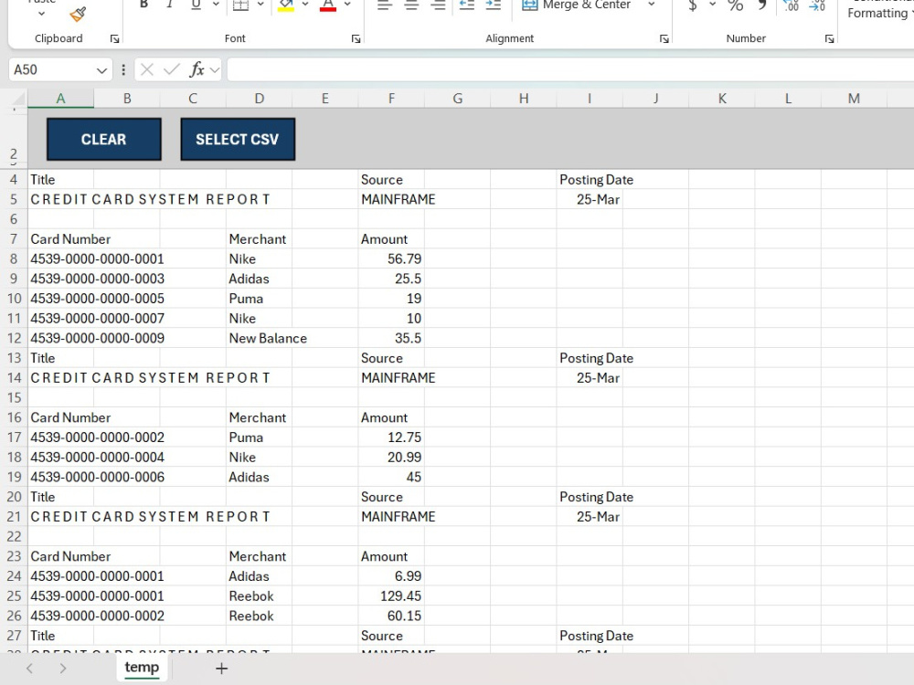Increase indent

pyautogui.click(x=494, y=5)
